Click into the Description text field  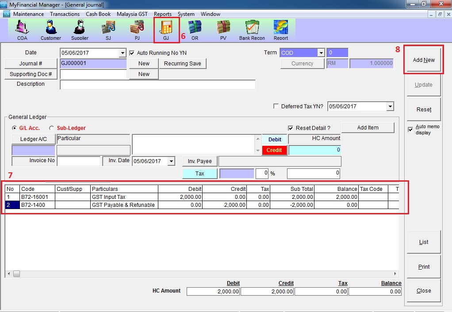click(157, 85)
